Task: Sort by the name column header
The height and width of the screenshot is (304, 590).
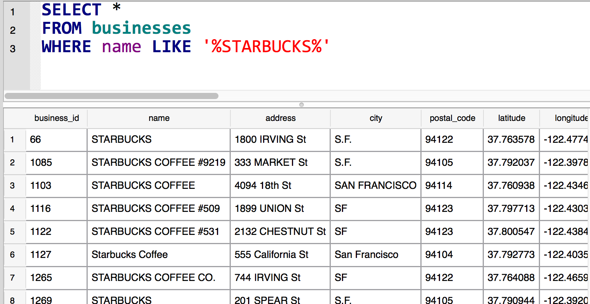Action: point(159,118)
